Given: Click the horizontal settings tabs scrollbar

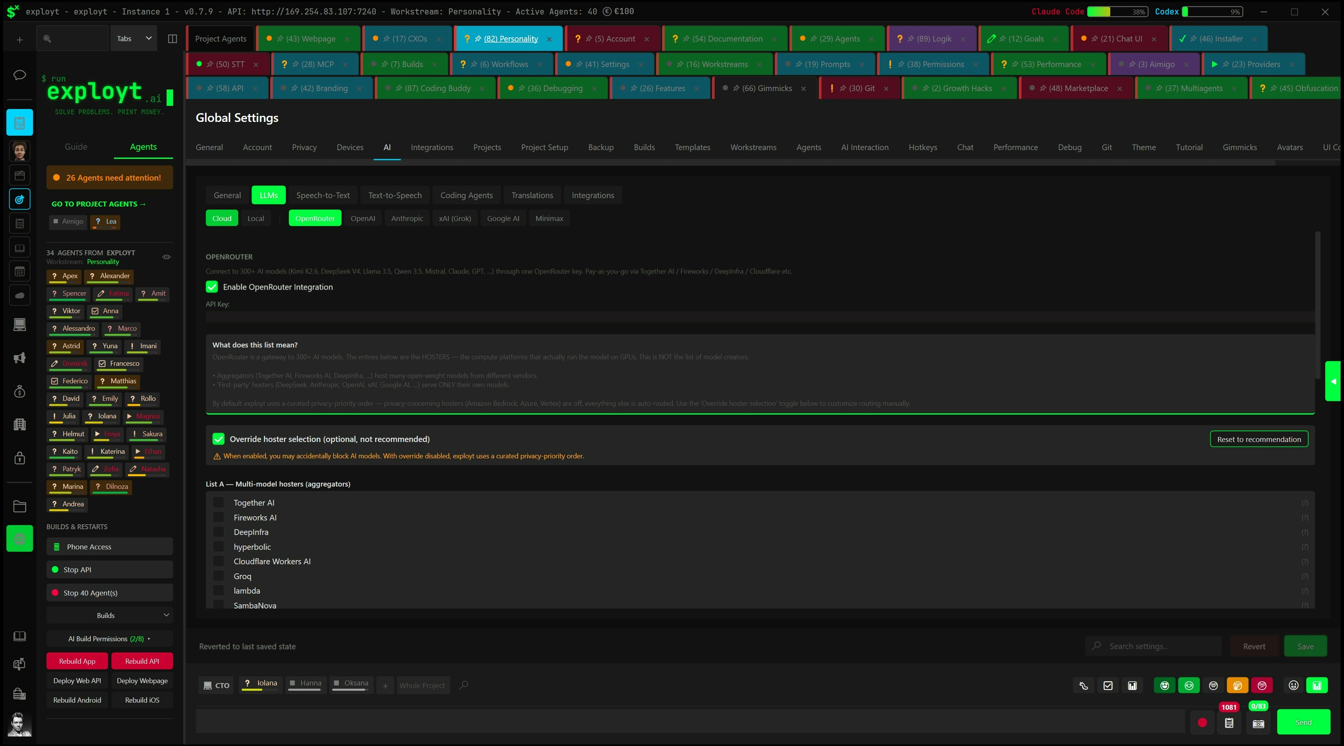Looking at the screenshot, I should click(730, 163).
